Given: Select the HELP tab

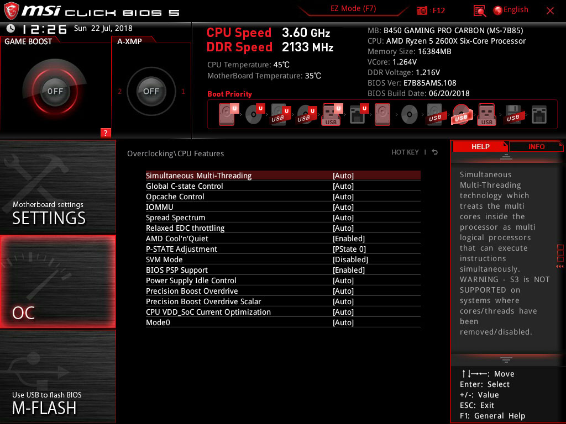Looking at the screenshot, I should 480,146.
